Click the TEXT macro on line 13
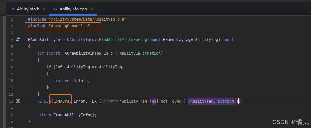 (x=95, y=101)
